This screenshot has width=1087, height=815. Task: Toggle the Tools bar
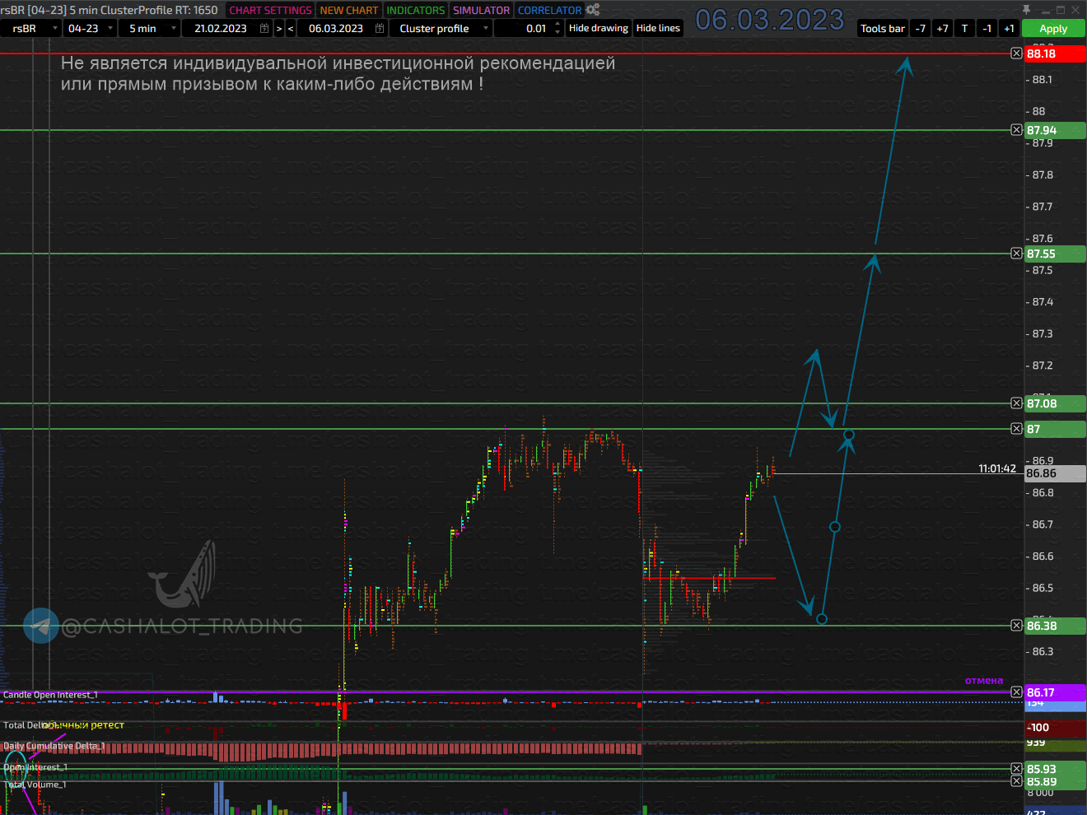click(882, 28)
